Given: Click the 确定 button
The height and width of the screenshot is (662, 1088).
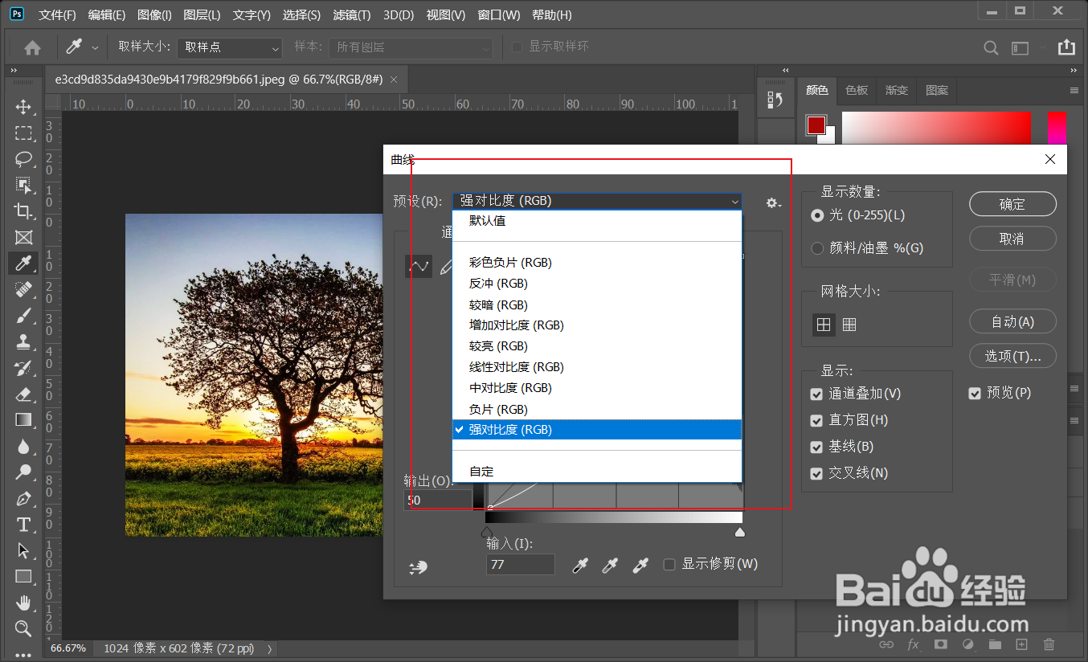Looking at the screenshot, I should point(1012,204).
